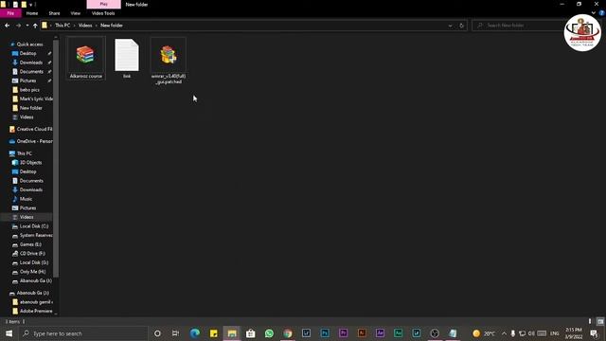Viewport: 606px width, 341px height.
Task: Launch Adobe After Effects from taskbar
Action: click(x=380, y=333)
